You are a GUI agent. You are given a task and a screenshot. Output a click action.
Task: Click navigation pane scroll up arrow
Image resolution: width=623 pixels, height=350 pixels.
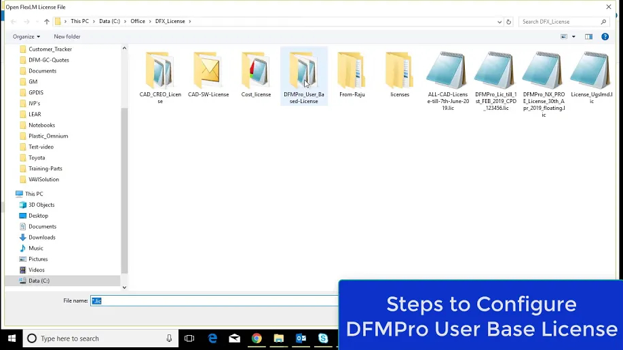click(124, 48)
